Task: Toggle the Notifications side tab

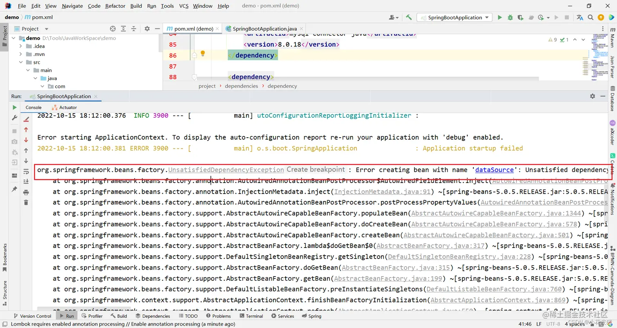Action: tap(612, 200)
